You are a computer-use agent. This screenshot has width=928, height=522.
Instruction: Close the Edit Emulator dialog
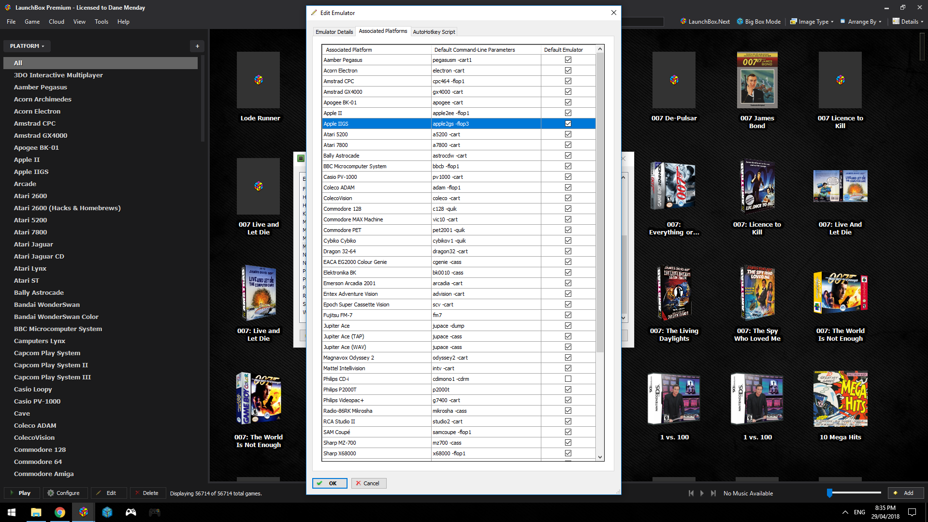click(613, 13)
